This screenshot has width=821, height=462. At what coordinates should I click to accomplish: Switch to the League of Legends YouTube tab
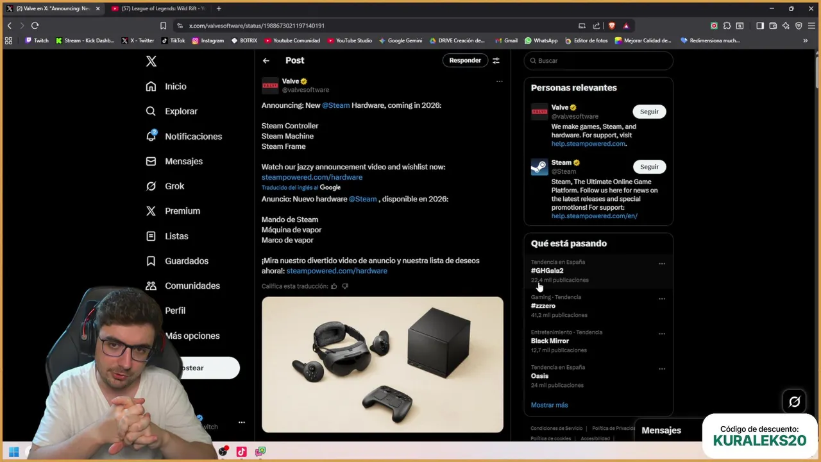point(158,8)
